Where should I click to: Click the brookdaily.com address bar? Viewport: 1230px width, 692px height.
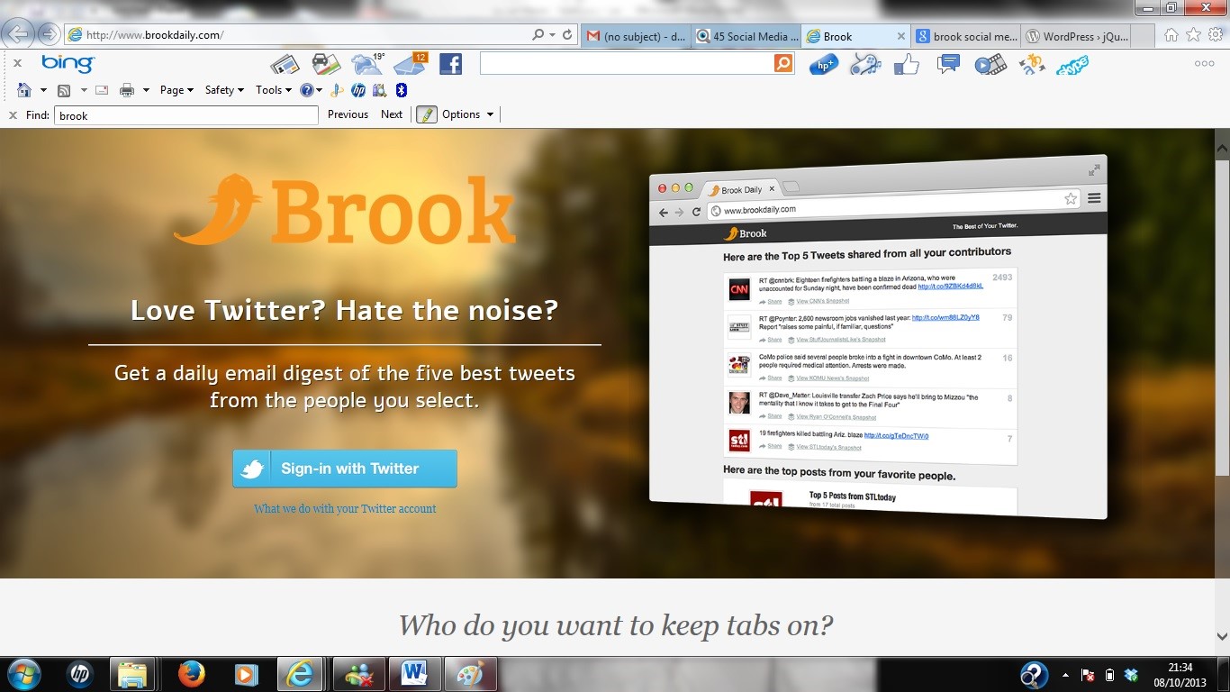pyautogui.click(x=297, y=35)
